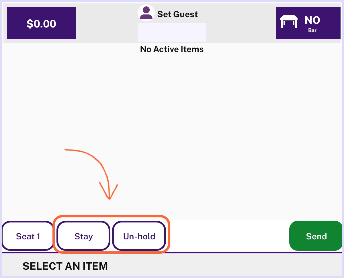
Task: Click the blank guest name field
Action: (172, 32)
